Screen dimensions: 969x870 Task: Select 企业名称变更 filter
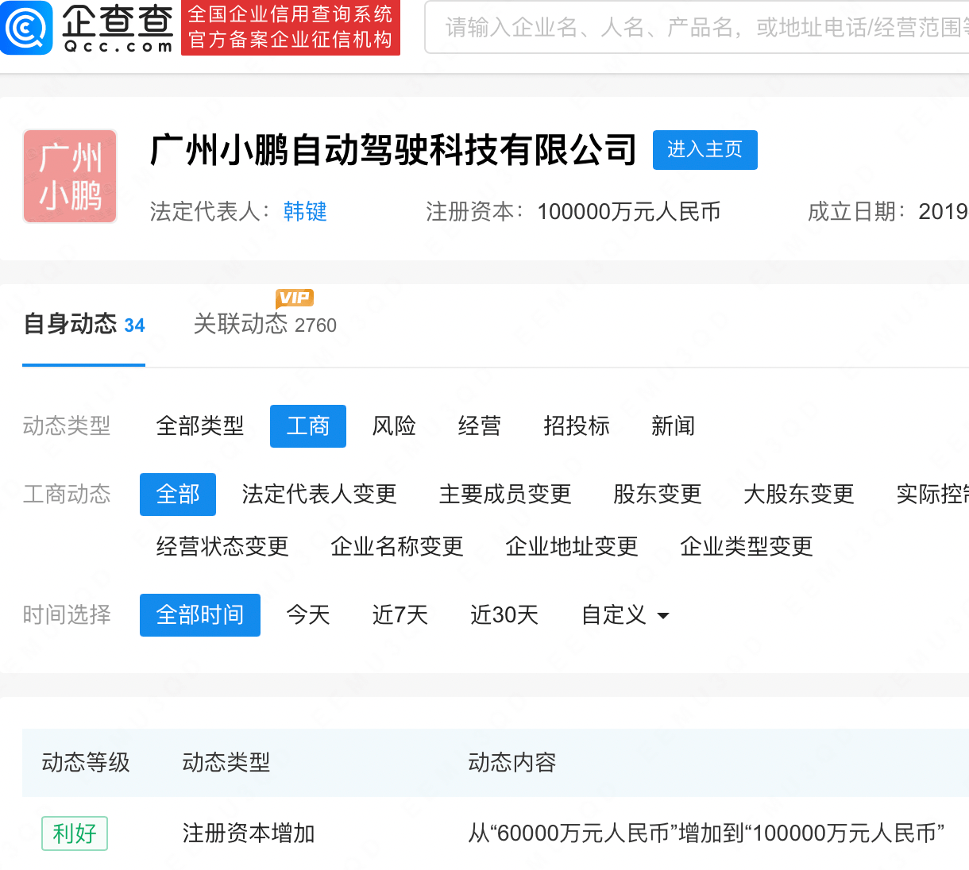pyautogui.click(x=397, y=547)
